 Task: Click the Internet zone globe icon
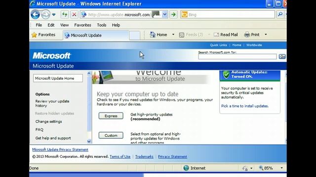tap(186, 168)
